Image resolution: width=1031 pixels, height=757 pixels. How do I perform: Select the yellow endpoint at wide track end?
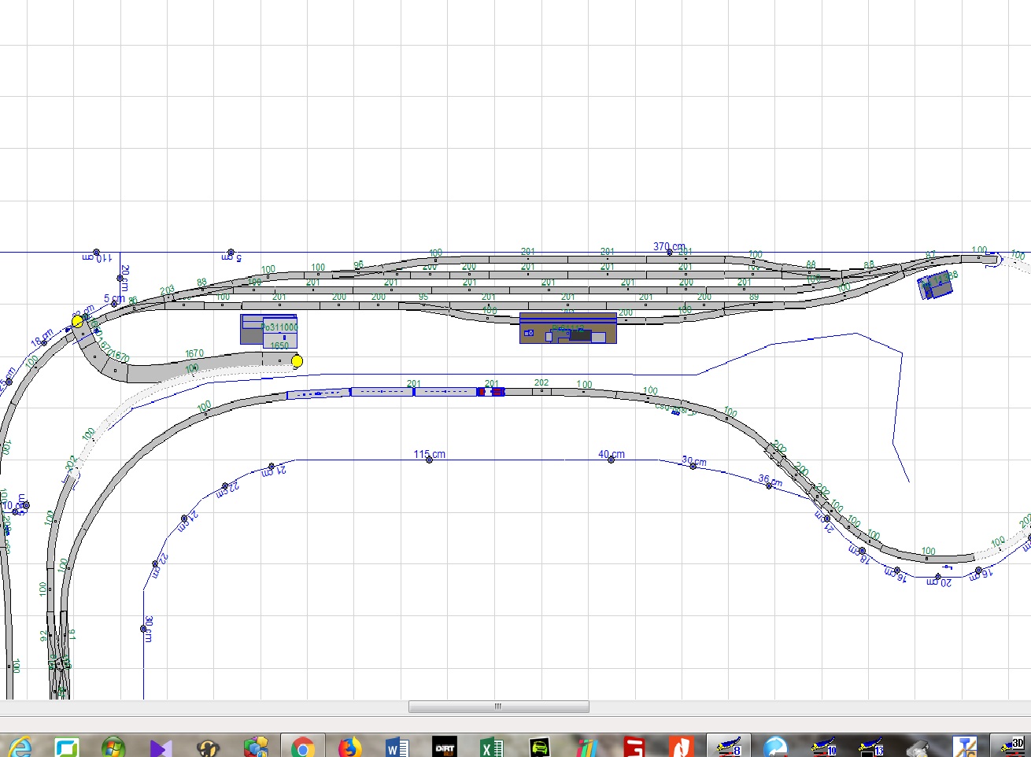pos(297,361)
